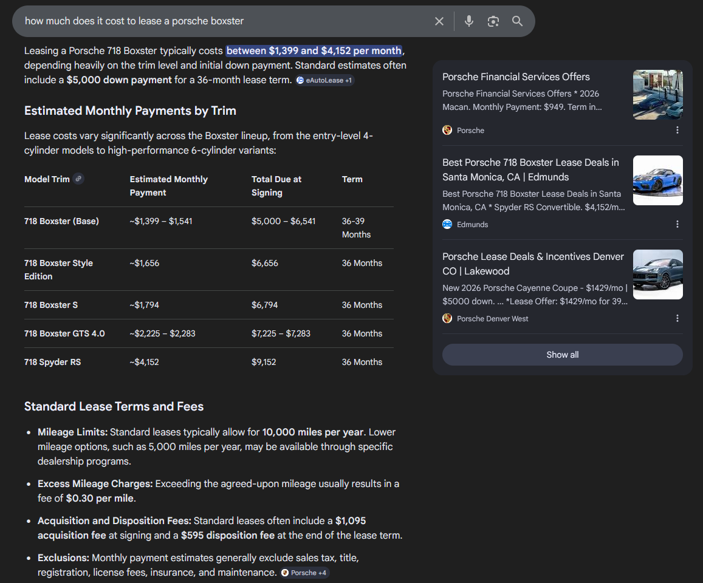The height and width of the screenshot is (583, 703).
Task: Click the 'Mileage Limits:' bullet label
Action: coord(73,432)
